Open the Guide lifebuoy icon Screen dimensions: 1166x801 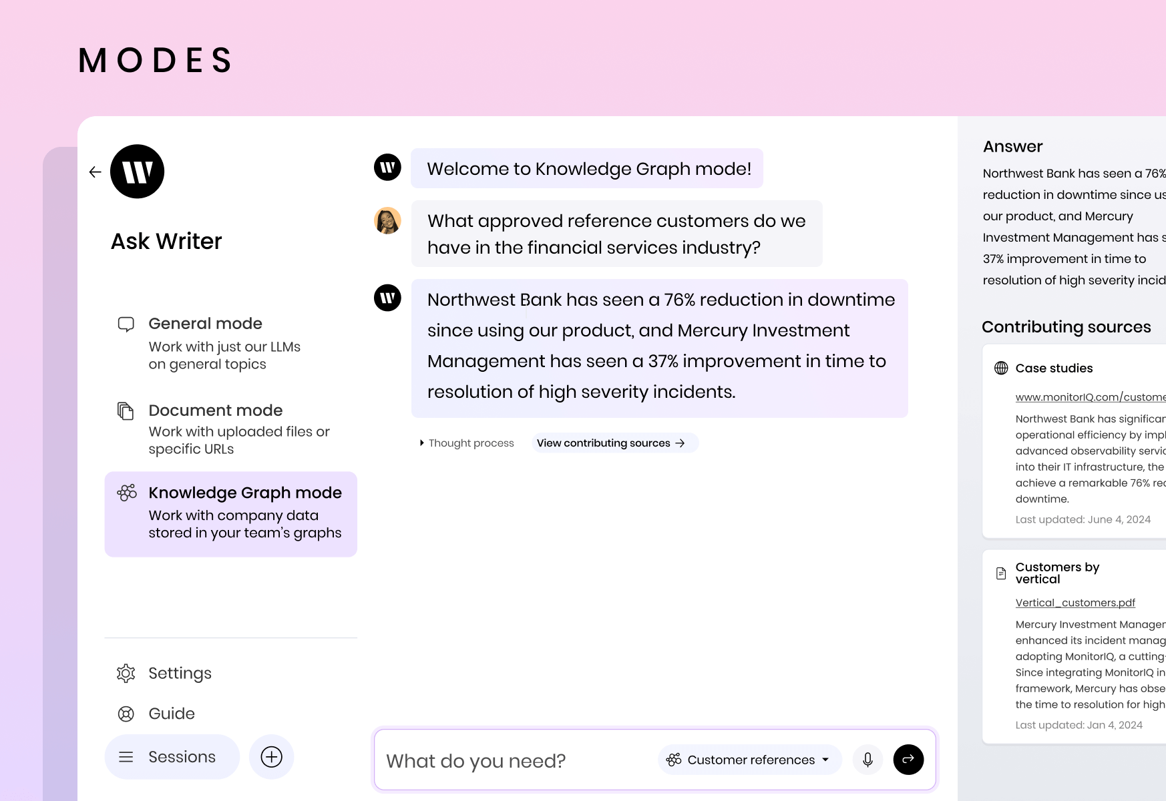pyautogui.click(x=126, y=714)
